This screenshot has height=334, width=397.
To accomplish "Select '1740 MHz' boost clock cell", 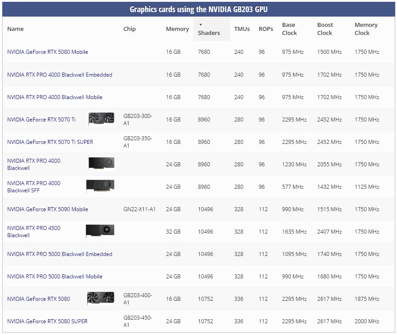I will point(329,254).
